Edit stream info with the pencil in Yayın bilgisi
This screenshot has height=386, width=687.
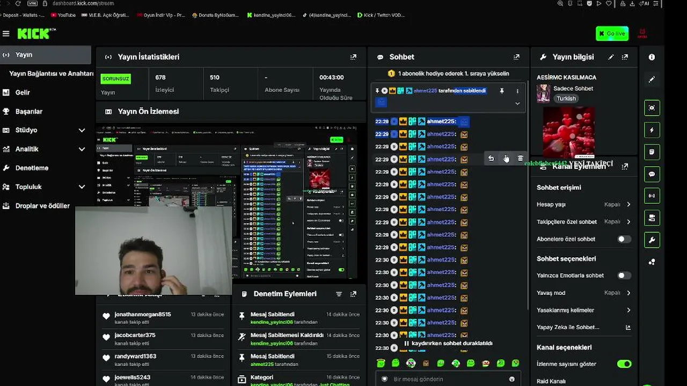tap(611, 57)
